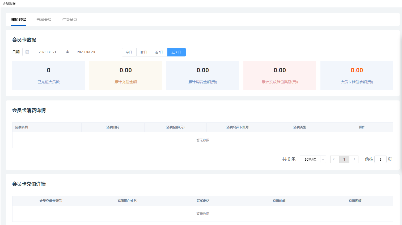Screen dimensions: 402x225
Task: Select the 昨日 date filter
Action: pos(144,52)
